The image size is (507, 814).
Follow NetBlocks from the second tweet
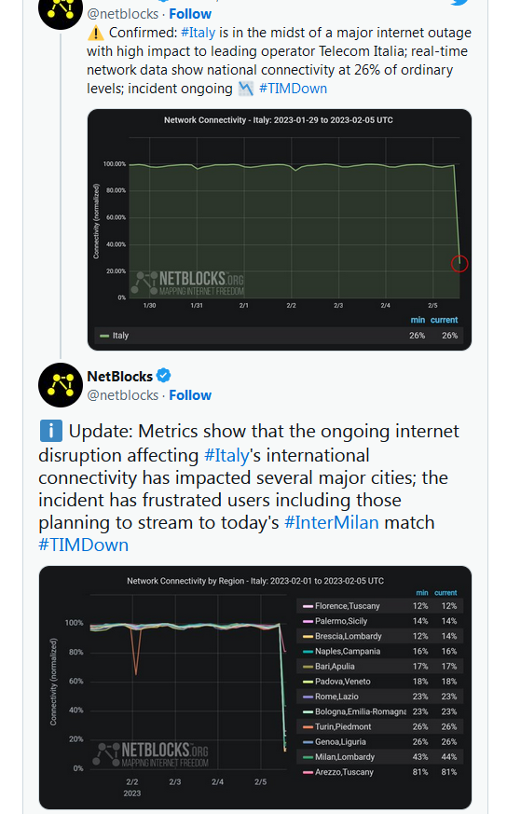coord(190,395)
